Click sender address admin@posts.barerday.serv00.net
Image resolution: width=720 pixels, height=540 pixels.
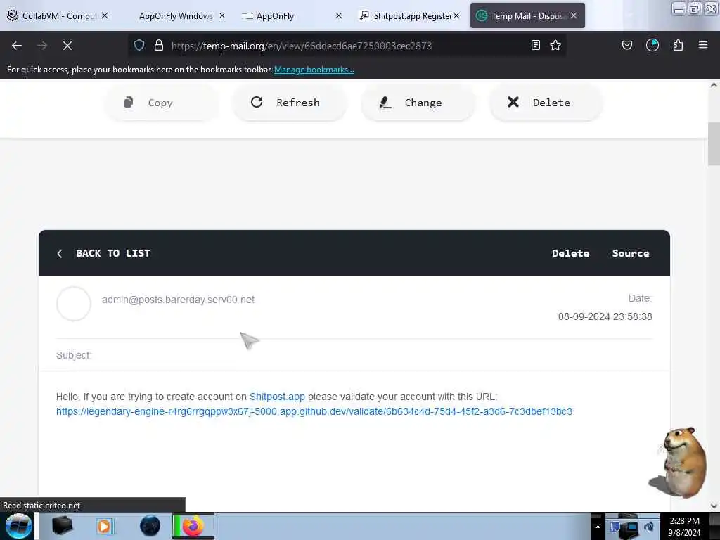click(178, 300)
